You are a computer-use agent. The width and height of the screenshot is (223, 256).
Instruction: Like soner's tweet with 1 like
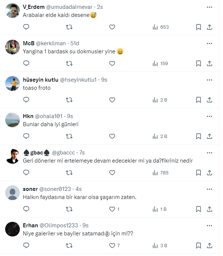tap(112, 209)
